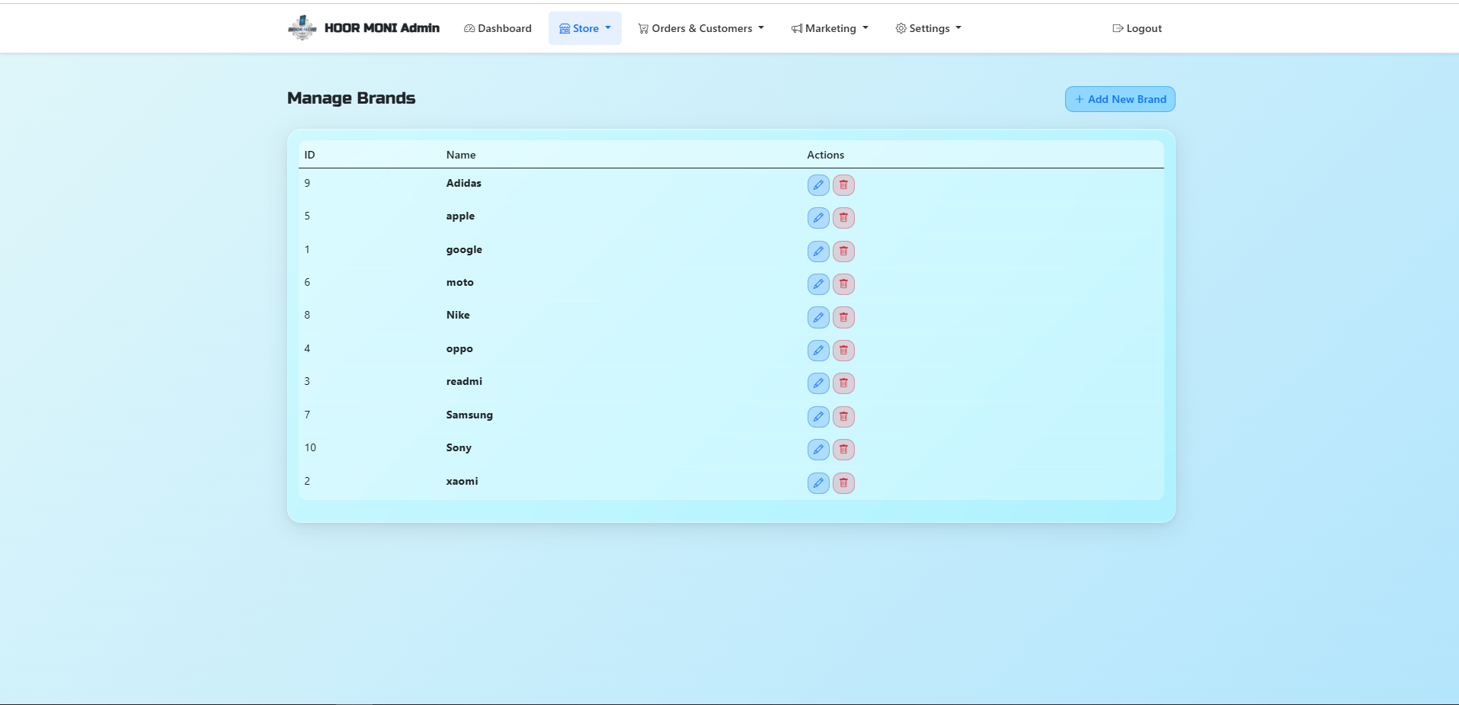Delete the Samsung brand
The width and height of the screenshot is (1459, 705).
pyautogui.click(x=843, y=417)
